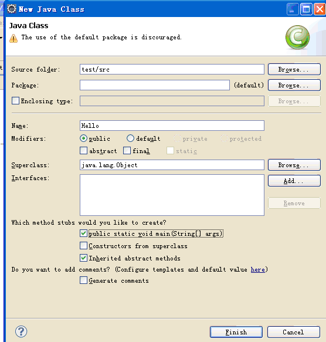Viewport: 326px width, 342px height.
Task: Open the 'here' templates configuration link
Action: tap(258, 270)
